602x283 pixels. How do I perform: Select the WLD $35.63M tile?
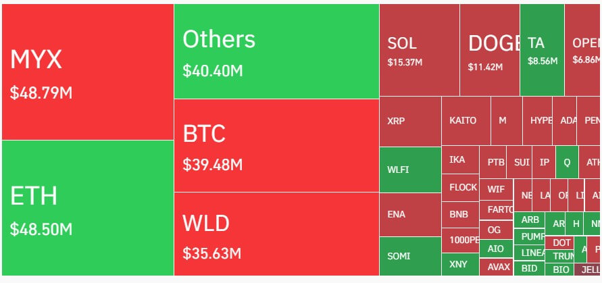[x=276, y=234]
